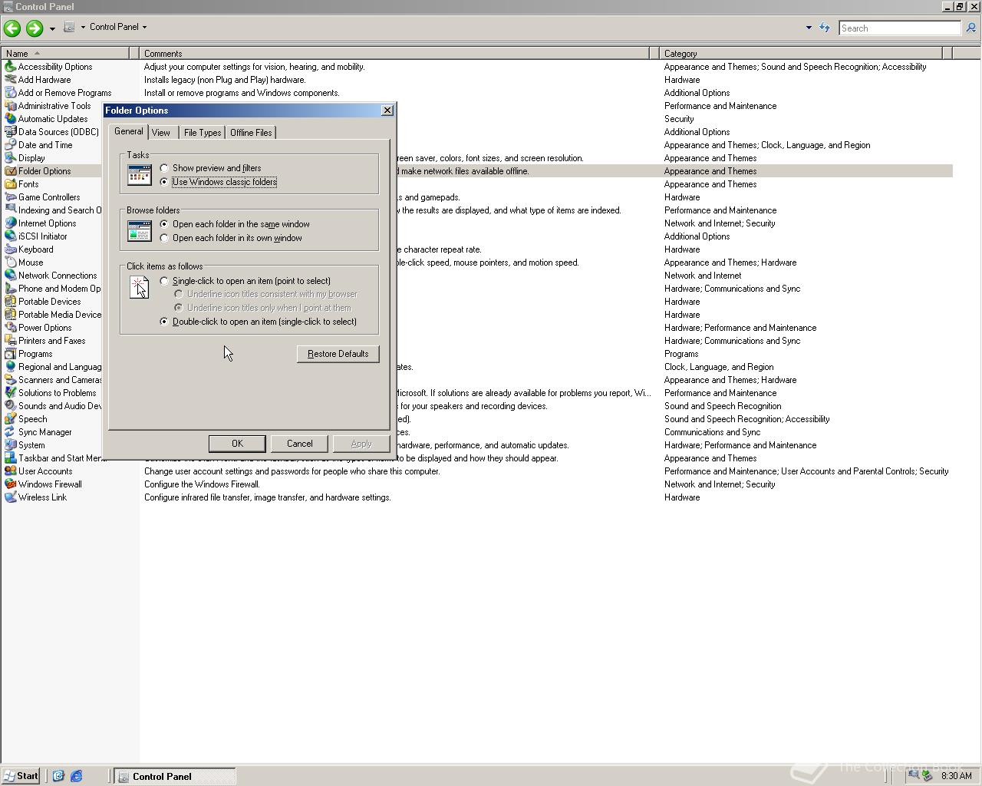Screen dimensions: 982x786
Task: Click the Restore Defaults button
Action: (338, 354)
